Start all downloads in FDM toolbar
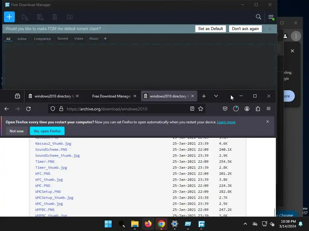This screenshot has height=231, width=309. coord(25,17)
